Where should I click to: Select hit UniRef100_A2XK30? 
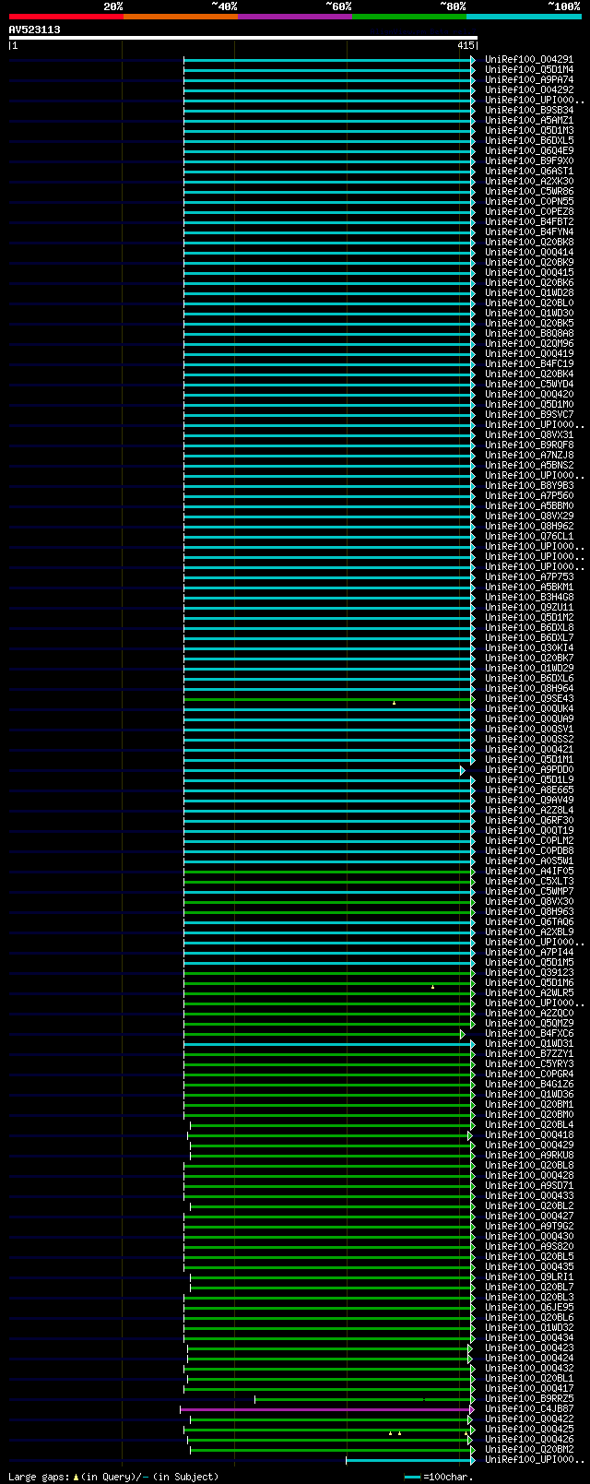[529, 181]
